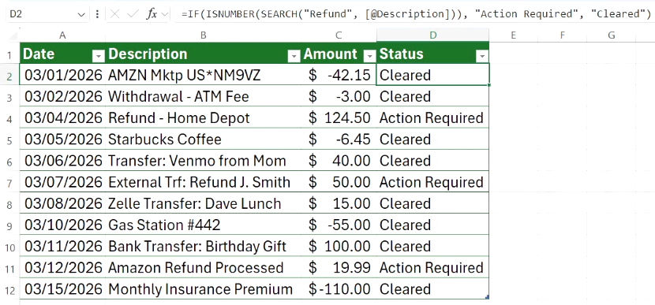Select the Withdrawal - ATM Fee cell
655x305 pixels.
203,96
